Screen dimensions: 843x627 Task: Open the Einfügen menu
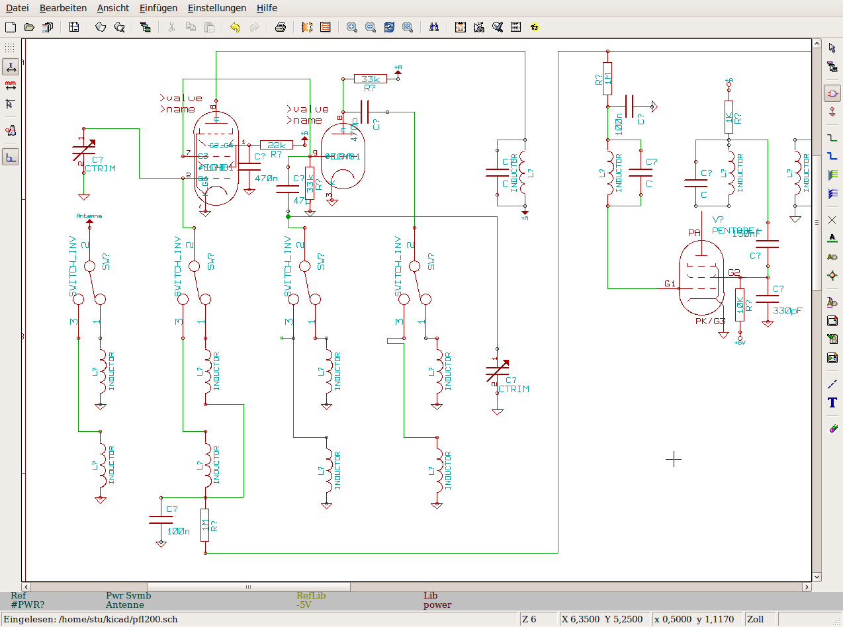click(x=158, y=8)
